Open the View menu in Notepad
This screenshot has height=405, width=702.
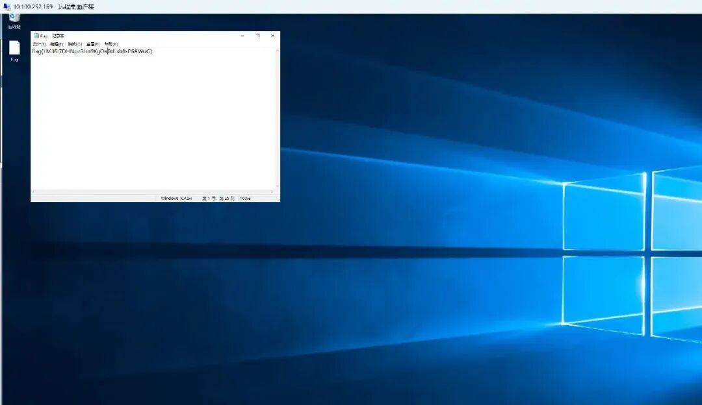coord(93,44)
